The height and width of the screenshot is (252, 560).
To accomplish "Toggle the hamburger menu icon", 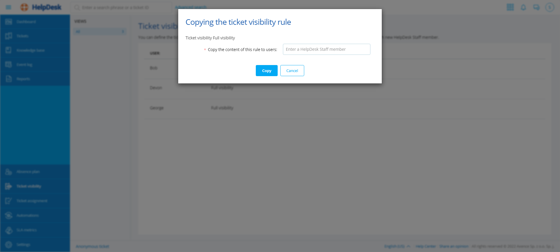I will tap(8, 7).
